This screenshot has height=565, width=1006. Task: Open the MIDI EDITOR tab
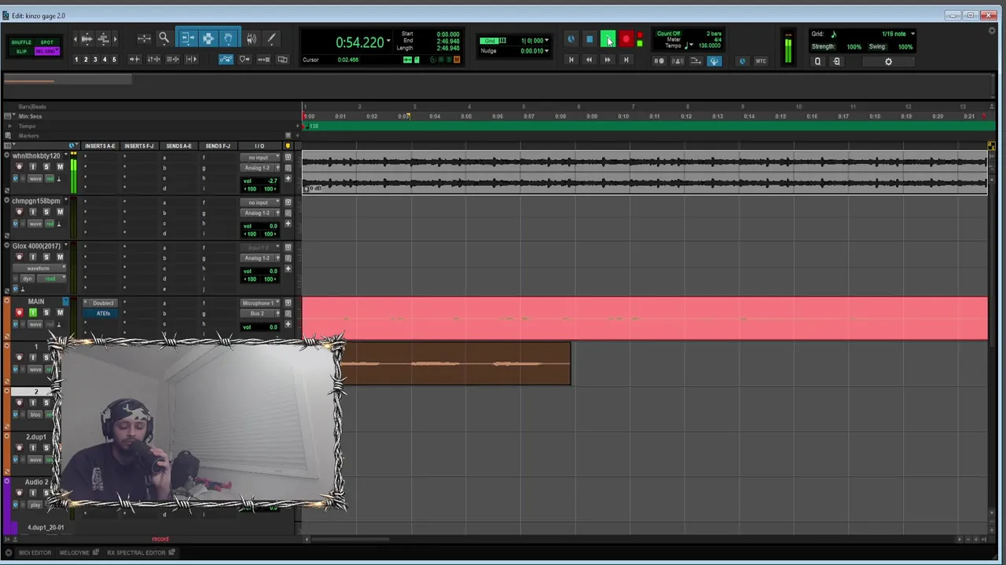point(35,552)
